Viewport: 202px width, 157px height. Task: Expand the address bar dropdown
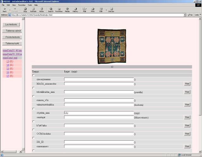[185, 15]
